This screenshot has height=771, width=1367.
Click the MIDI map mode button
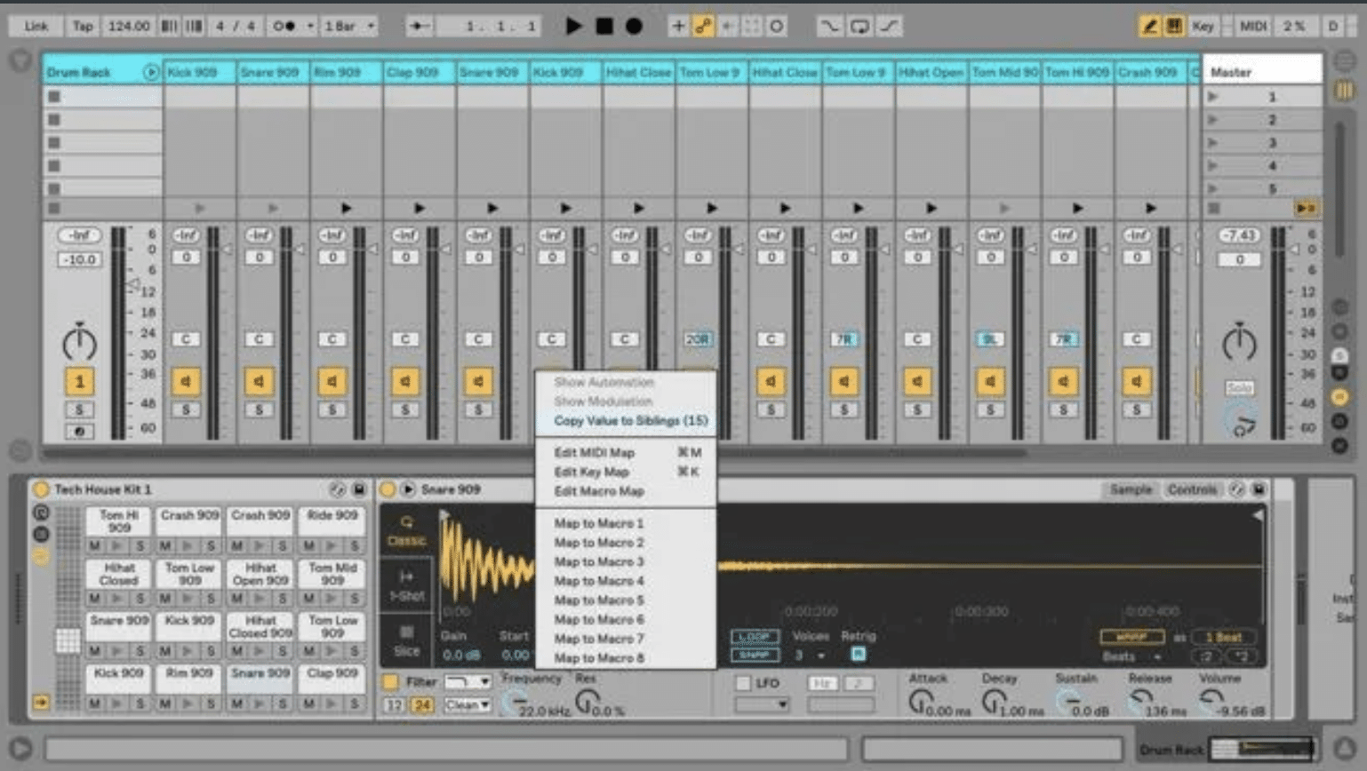(1252, 26)
